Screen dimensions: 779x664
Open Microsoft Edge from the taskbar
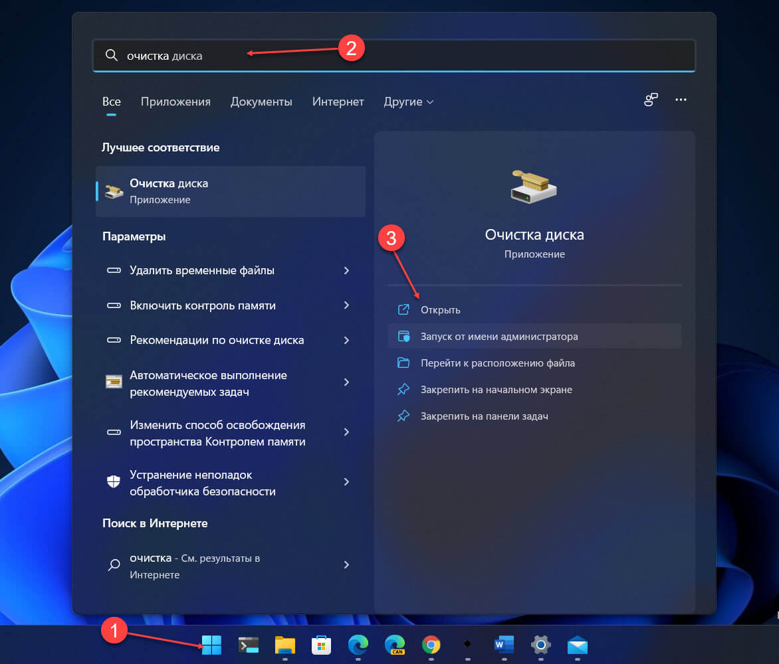pyautogui.click(x=358, y=645)
